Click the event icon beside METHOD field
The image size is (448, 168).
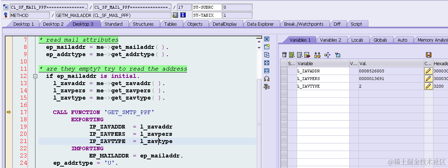pos(5,15)
